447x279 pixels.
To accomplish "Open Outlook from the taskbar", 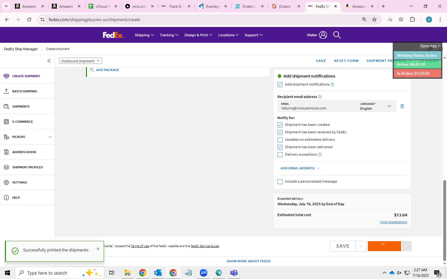I will coord(158,273).
